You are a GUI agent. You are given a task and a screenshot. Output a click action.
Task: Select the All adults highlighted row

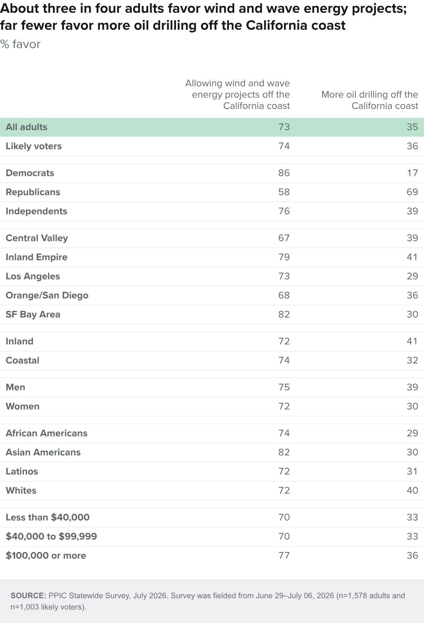tap(212, 127)
